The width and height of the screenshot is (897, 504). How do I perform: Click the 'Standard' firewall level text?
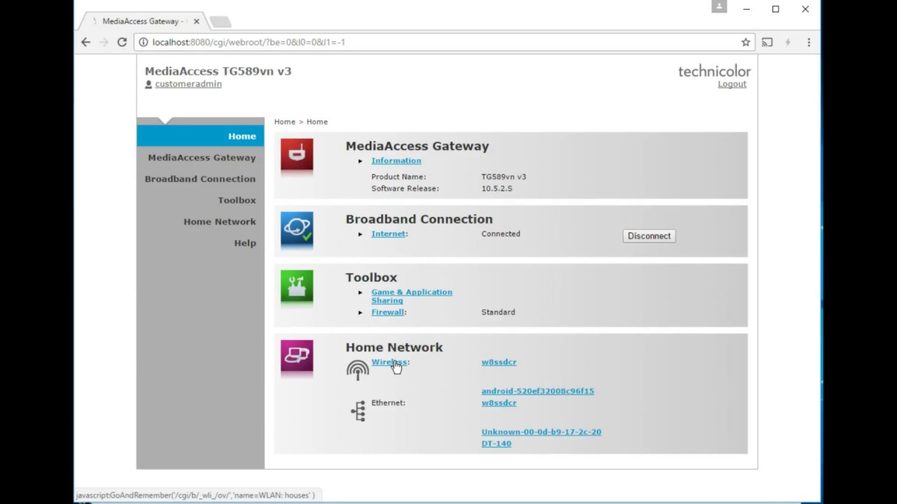tap(498, 312)
